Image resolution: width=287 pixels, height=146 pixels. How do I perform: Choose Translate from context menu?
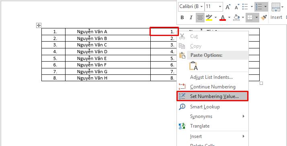(212, 126)
